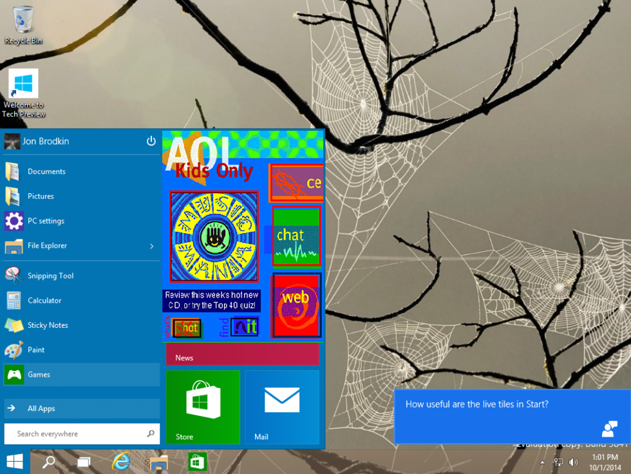Launch Calculator from the Start list

pos(44,300)
